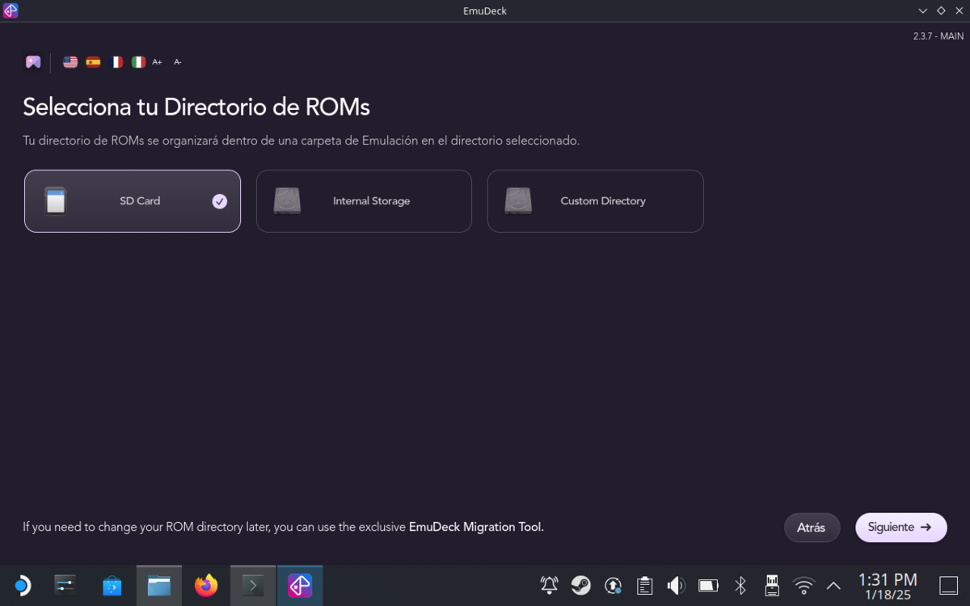Click EmuDeck Migration Tool text
Viewport: 970px width, 606px height.
pos(476,527)
